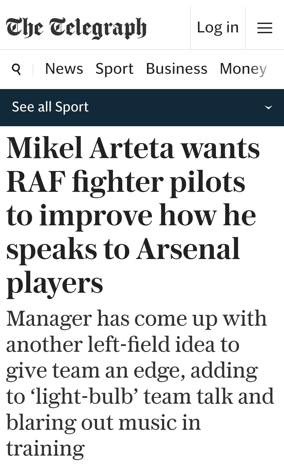Open the Sport section tab
The height and width of the screenshot is (464, 284).
pos(114,69)
